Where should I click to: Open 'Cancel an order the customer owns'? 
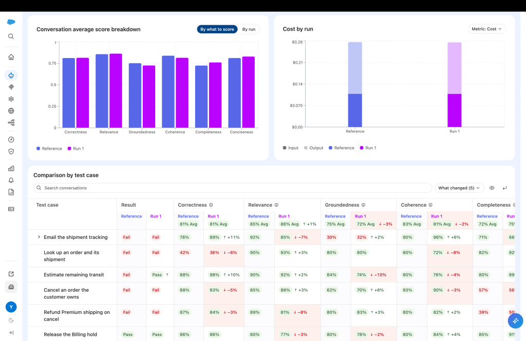66,293
